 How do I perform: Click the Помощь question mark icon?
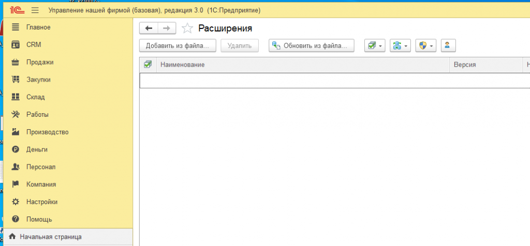click(16, 220)
